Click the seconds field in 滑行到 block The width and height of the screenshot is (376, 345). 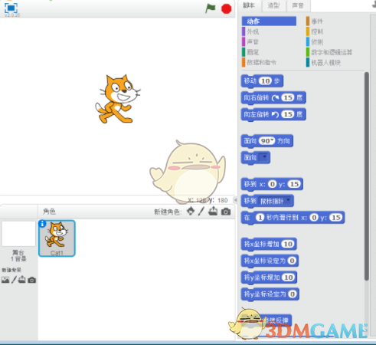[260, 218]
